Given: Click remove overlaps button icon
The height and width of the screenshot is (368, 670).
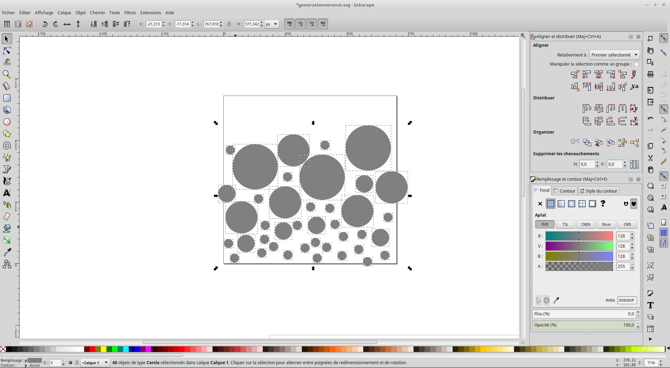Looking at the screenshot, I should pyautogui.click(x=634, y=164).
